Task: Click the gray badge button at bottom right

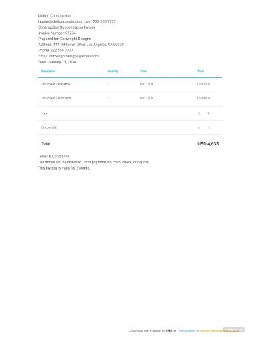Action: (234, 330)
